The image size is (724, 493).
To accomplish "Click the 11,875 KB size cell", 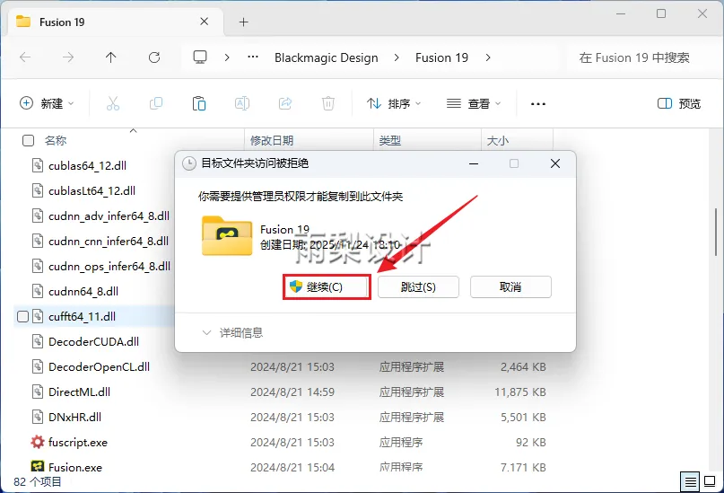I will [520, 392].
